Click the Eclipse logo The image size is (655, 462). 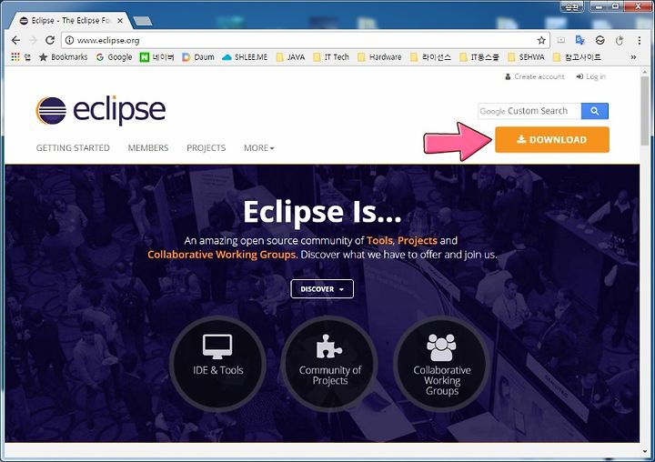click(101, 111)
